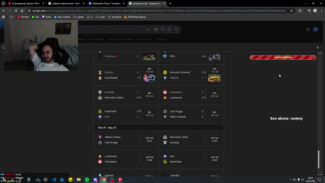The height and width of the screenshot is (183, 325).
Task: Open the python bookmarks folder
Action: (x=79, y=17)
